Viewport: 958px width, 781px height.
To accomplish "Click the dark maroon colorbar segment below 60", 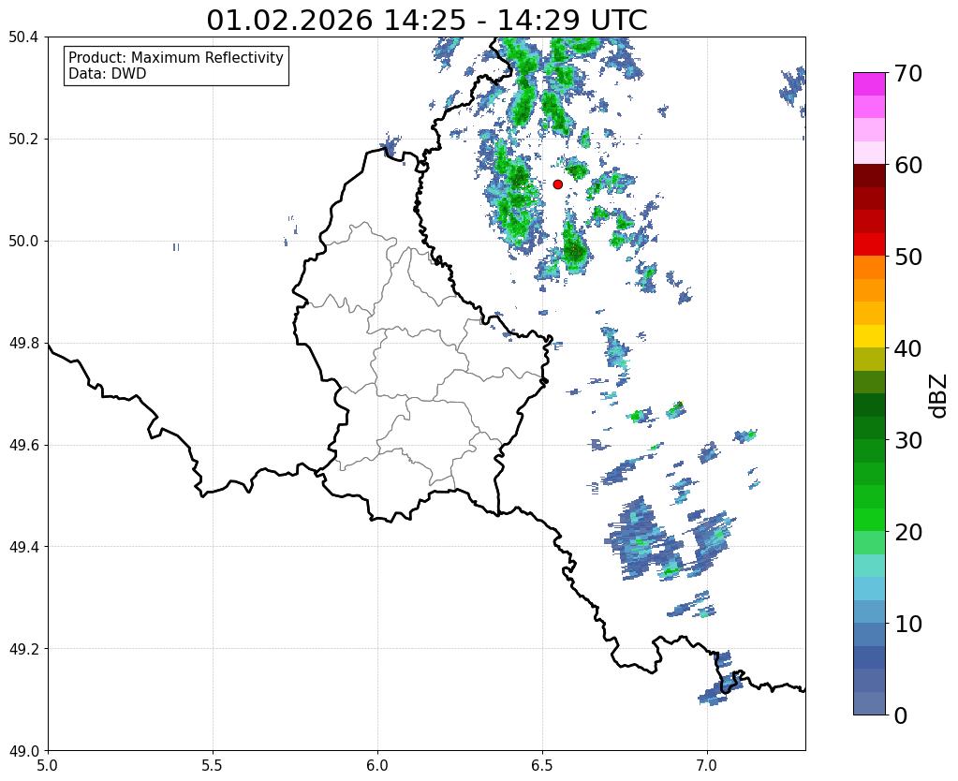I will coord(869,176).
